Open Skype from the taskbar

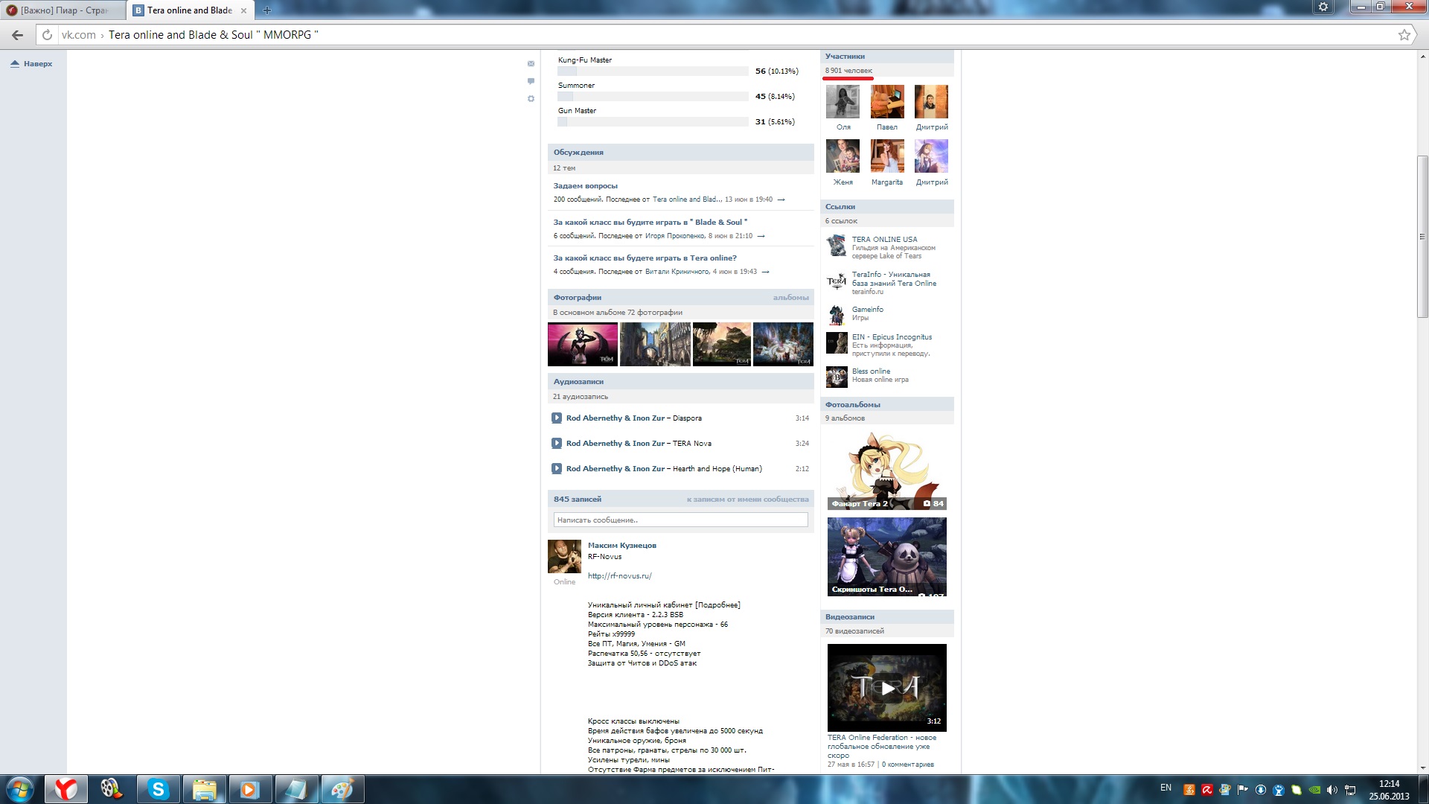point(158,789)
